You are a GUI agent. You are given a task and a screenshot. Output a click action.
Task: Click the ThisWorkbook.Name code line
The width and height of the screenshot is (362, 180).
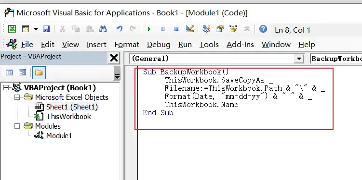(201, 105)
